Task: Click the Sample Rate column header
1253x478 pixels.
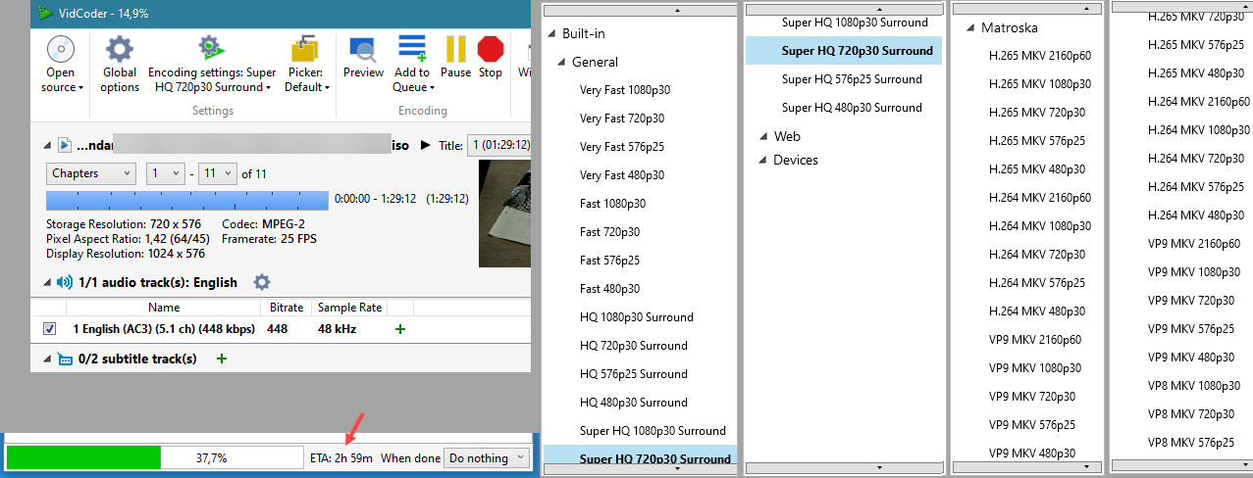Action: point(349,308)
